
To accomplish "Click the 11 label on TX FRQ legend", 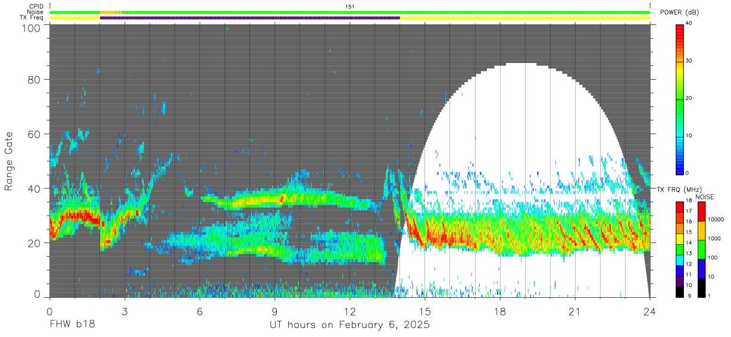I will click(x=689, y=275).
